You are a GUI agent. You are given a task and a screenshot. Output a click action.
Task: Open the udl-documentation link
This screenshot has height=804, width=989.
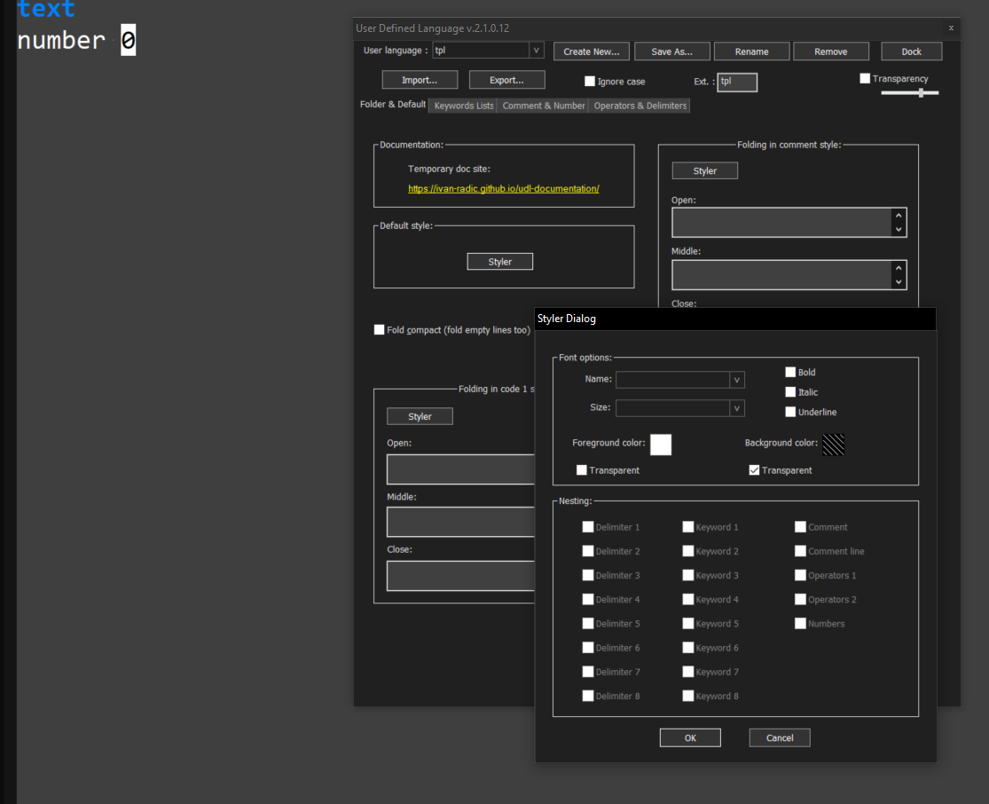tap(503, 189)
